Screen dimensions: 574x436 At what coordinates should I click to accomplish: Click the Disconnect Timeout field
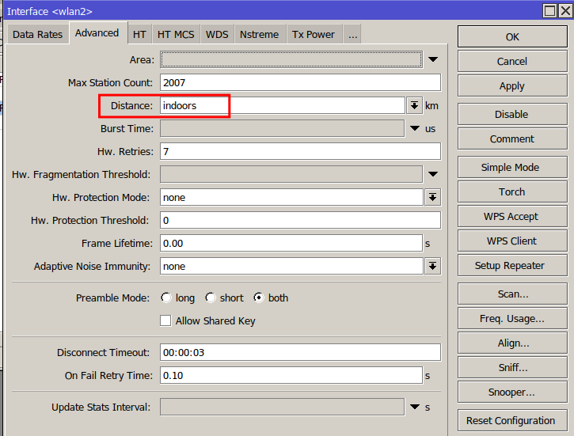(299, 352)
